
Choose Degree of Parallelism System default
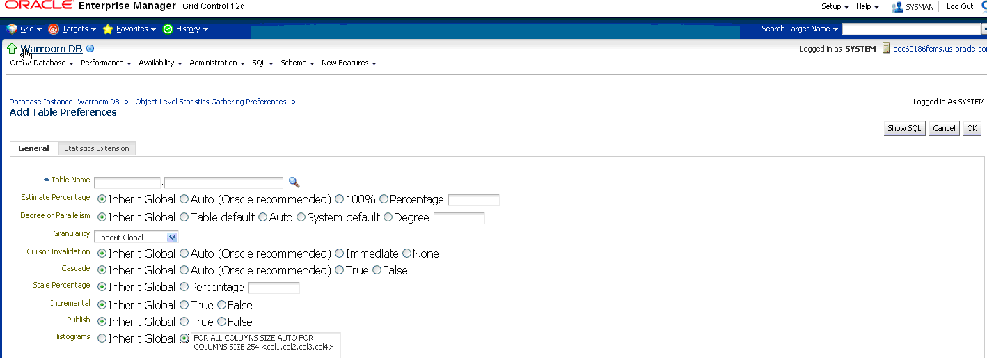pos(301,217)
